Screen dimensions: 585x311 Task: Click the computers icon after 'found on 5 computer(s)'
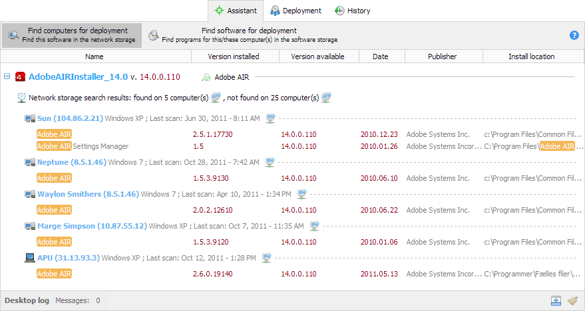tap(216, 98)
